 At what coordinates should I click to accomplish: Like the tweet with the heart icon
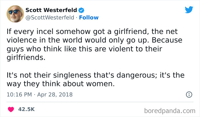click(11, 109)
